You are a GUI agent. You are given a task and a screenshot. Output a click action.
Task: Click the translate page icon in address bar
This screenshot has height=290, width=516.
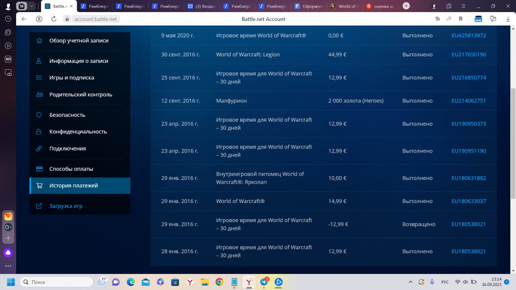coord(449,19)
